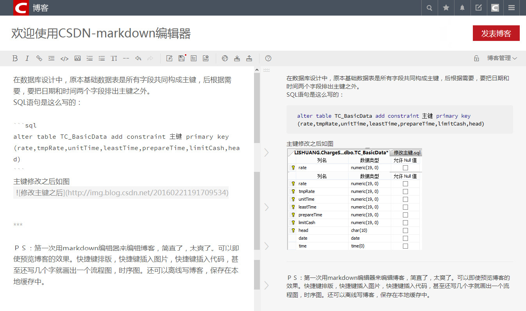Insert a blockquote with the indent icon
This screenshot has height=311, width=526.
pos(51,58)
